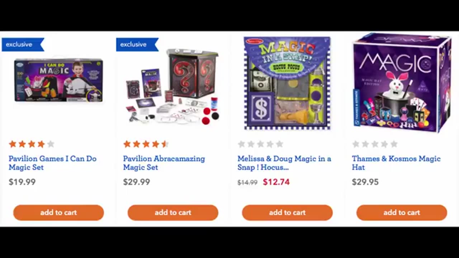Open Thames & Kosmos Magic Hat link

[x=396, y=163]
